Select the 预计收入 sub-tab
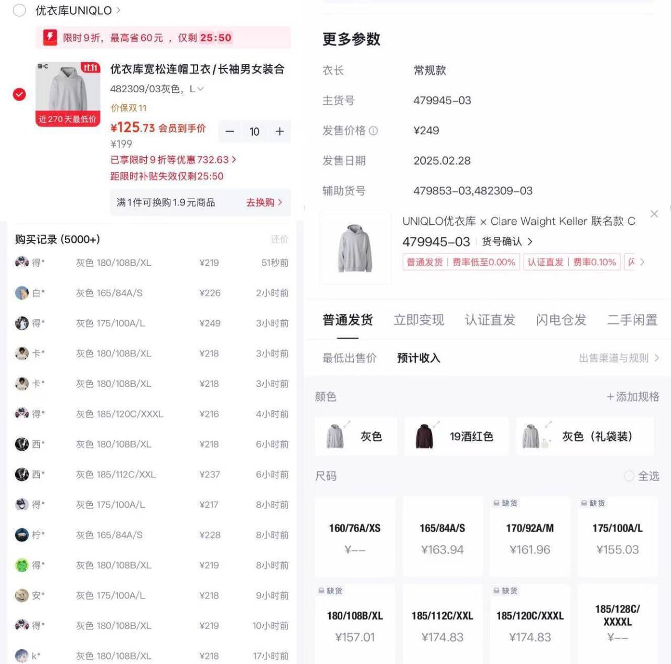Screen dimensions: 671x664 point(418,358)
